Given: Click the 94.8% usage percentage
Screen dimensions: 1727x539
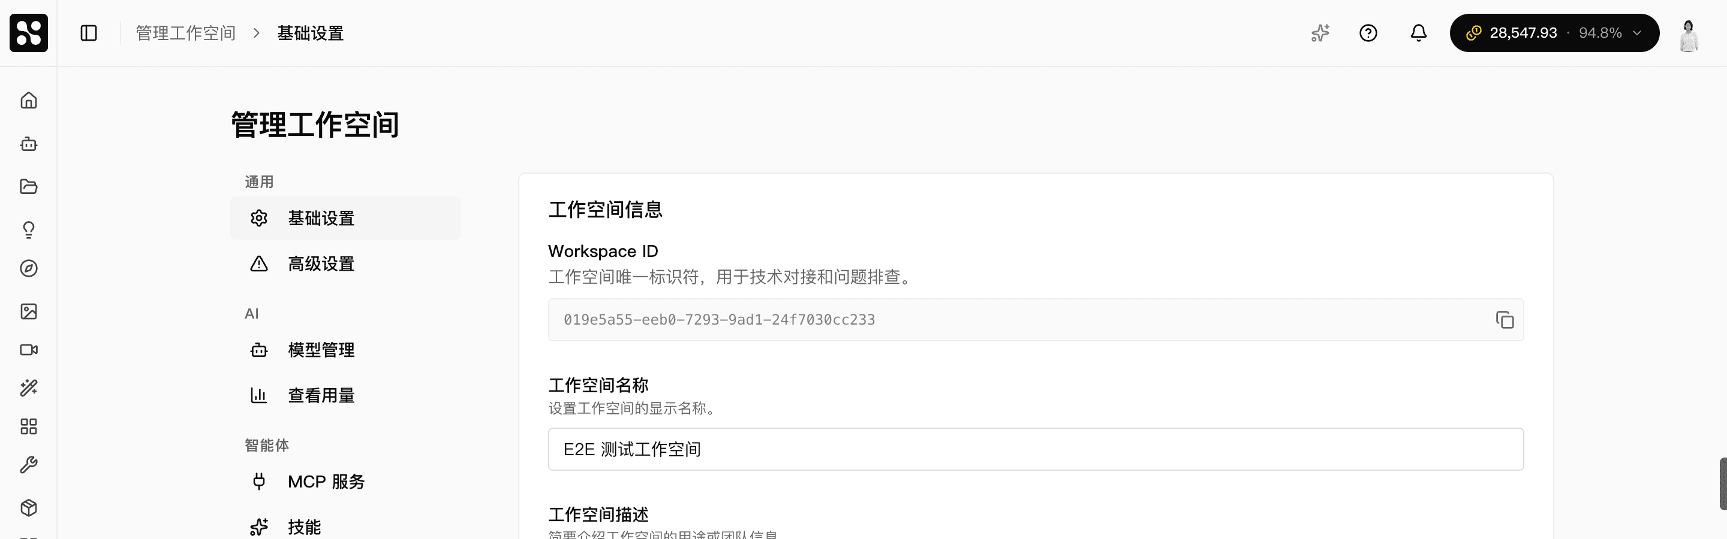Looking at the screenshot, I should pyautogui.click(x=1600, y=33).
